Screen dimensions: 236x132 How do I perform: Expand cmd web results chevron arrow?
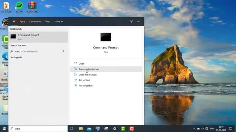tap(63, 51)
